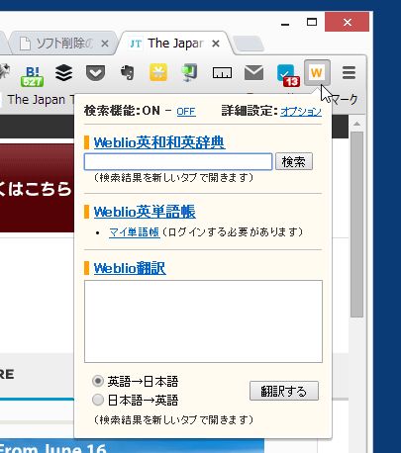Click the 翻訳する translate button
This screenshot has width=401, height=453.
point(284,391)
